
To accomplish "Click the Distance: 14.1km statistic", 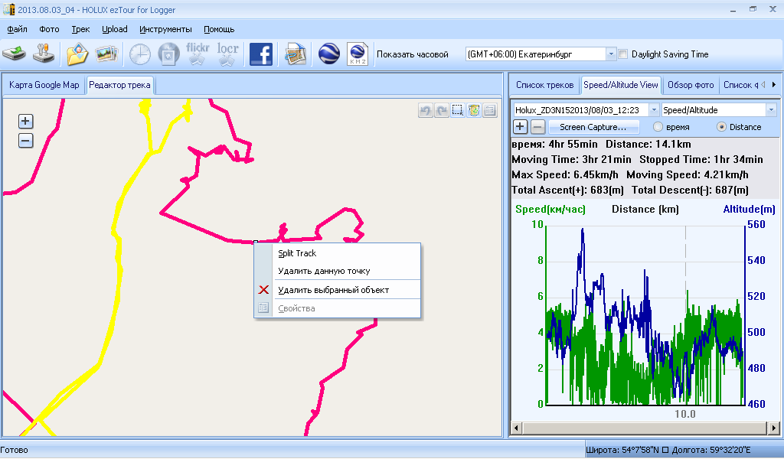I will tap(648, 145).
